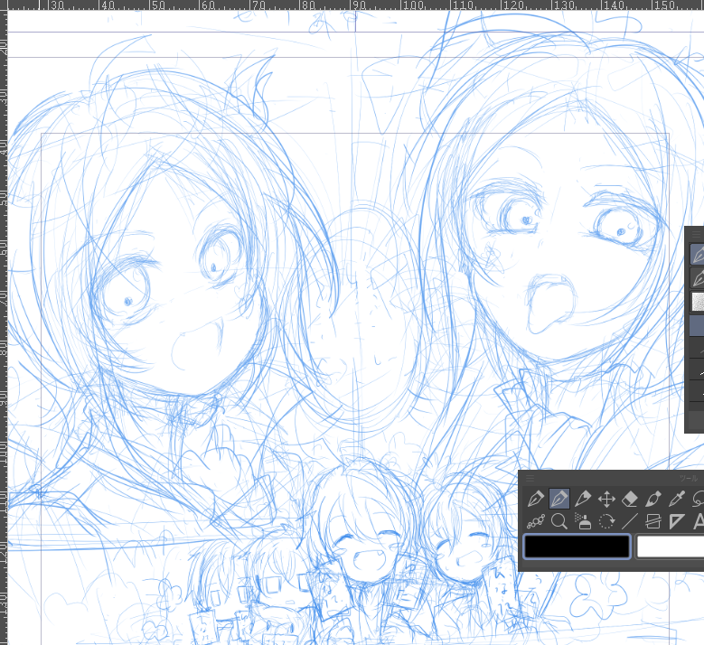704x645 pixels.
Task: Select the straight Line figure tool
Action: (630, 521)
